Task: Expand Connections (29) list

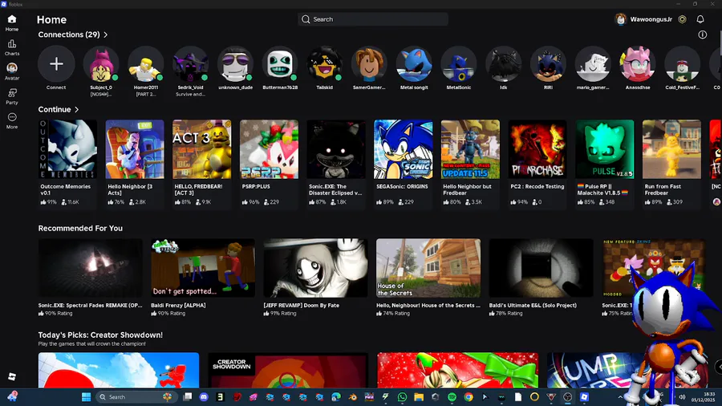Action: (x=73, y=35)
